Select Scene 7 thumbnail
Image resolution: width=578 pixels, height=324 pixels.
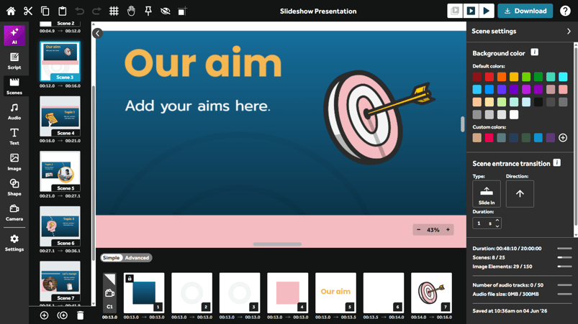point(60,282)
